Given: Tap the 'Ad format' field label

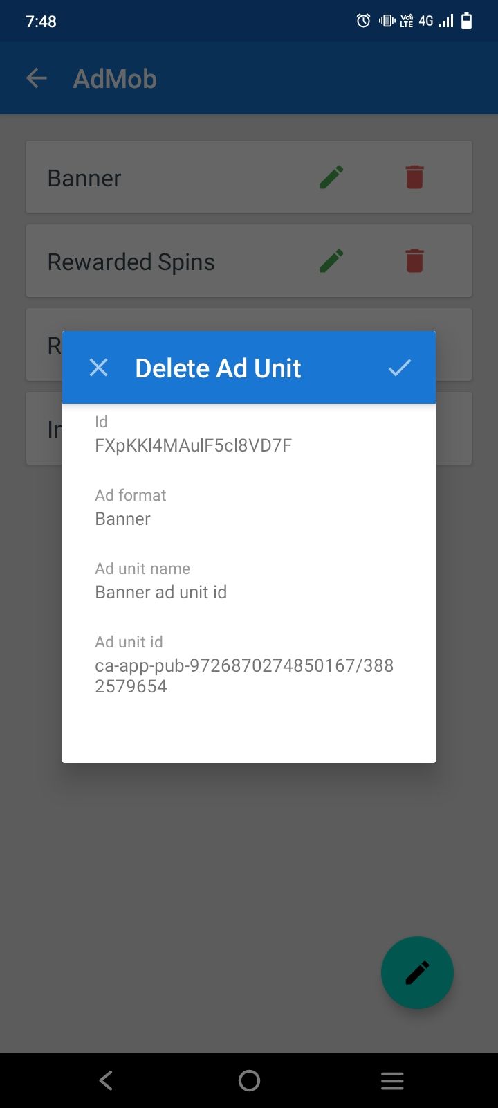Looking at the screenshot, I should [x=131, y=495].
